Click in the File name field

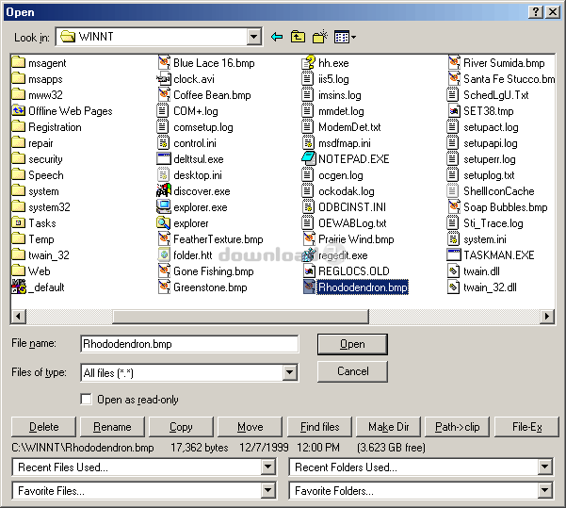pyautogui.click(x=189, y=344)
